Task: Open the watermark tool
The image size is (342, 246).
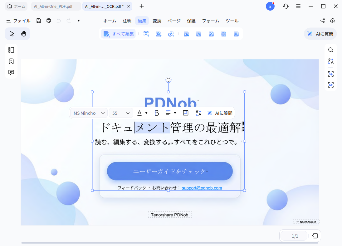Action: click(x=199, y=34)
